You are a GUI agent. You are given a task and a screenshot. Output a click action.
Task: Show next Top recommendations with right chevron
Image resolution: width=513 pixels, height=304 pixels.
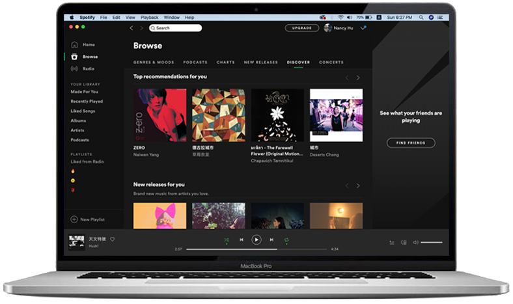358,78
